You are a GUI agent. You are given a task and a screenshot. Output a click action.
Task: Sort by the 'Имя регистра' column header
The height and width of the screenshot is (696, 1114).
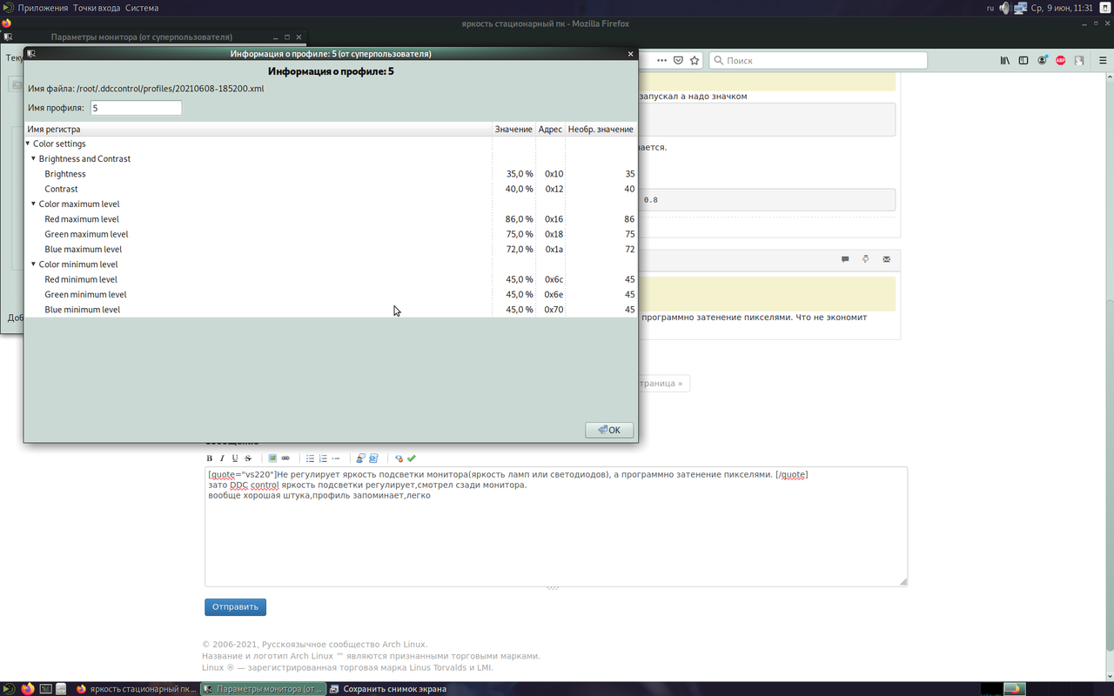pos(258,129)
